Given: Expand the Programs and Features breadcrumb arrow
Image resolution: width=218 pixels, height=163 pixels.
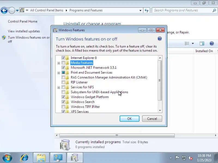Looking at the screenshot, I should point(66,10).
